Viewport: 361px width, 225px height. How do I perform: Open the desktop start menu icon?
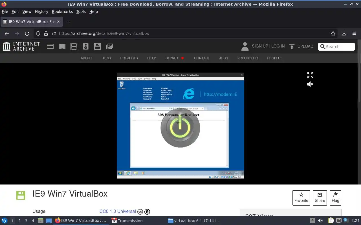(5, 221)
